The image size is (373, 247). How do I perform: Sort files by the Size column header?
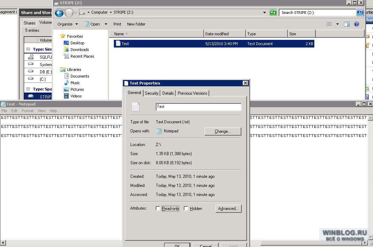click(x=301, y=34)
